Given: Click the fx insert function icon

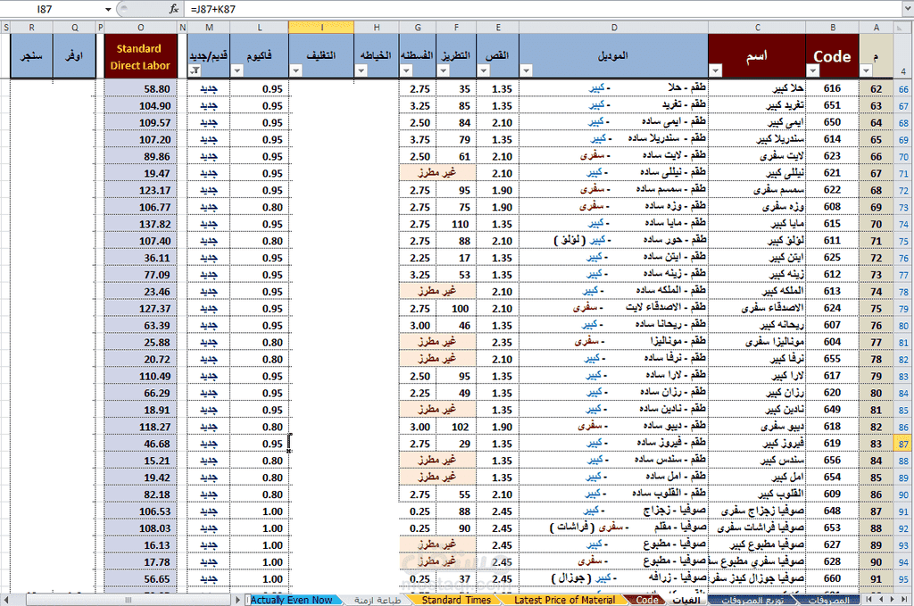Looking at the screenshot, I should point(174,9).
